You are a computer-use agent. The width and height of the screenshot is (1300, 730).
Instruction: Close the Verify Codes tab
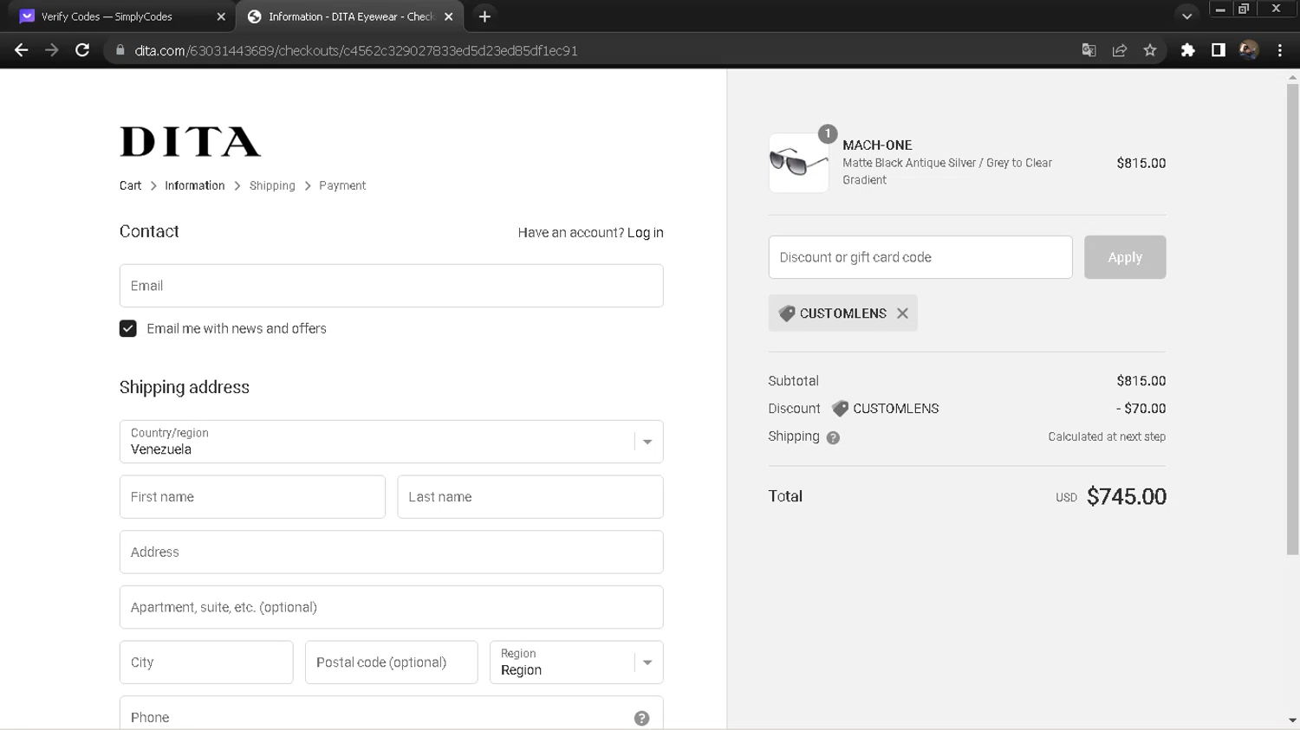click(x=221, y=16)
